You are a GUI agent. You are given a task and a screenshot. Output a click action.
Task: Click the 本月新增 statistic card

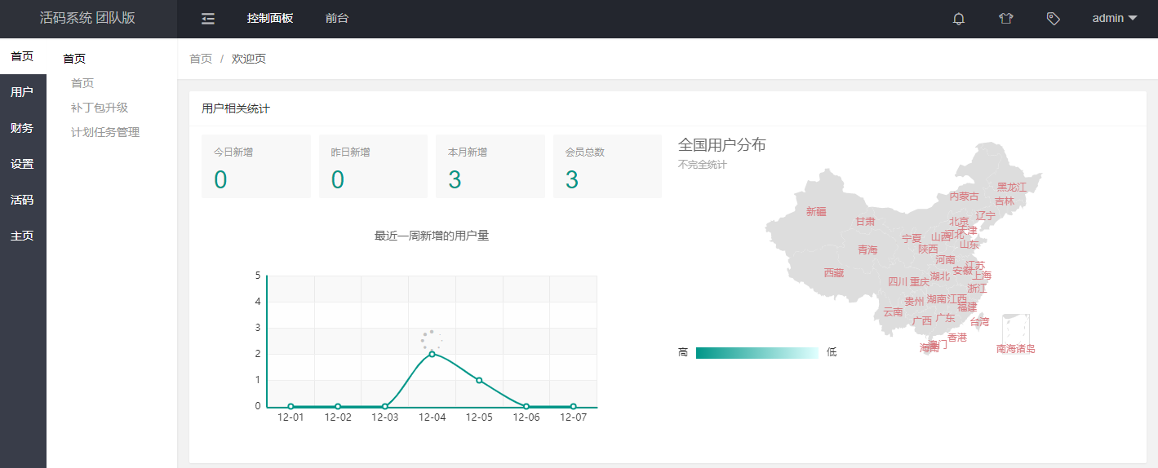[490, 166]
